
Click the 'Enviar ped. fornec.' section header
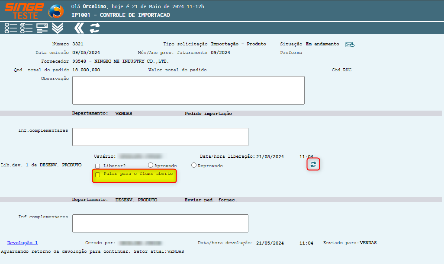point(211,200)
